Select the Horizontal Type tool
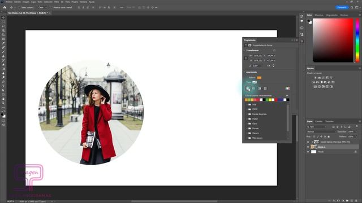Viewport: 362px width, 203px height. point(3,86)
